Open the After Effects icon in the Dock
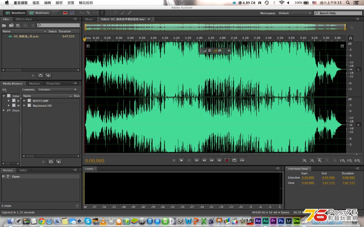The height and width of the screenshot is (227, 364). [x=258, y=221]
